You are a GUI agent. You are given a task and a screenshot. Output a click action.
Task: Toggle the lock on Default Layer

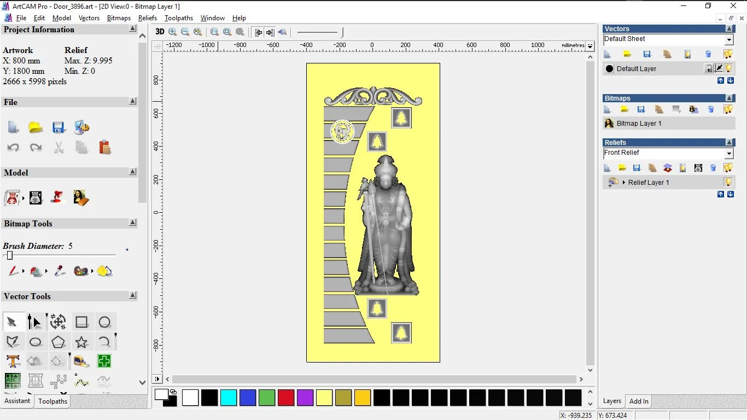pos(709,68)
